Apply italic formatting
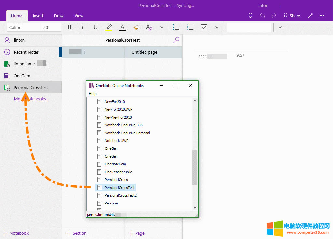Viewport: 333px width, 239px height. coord(82,27)
